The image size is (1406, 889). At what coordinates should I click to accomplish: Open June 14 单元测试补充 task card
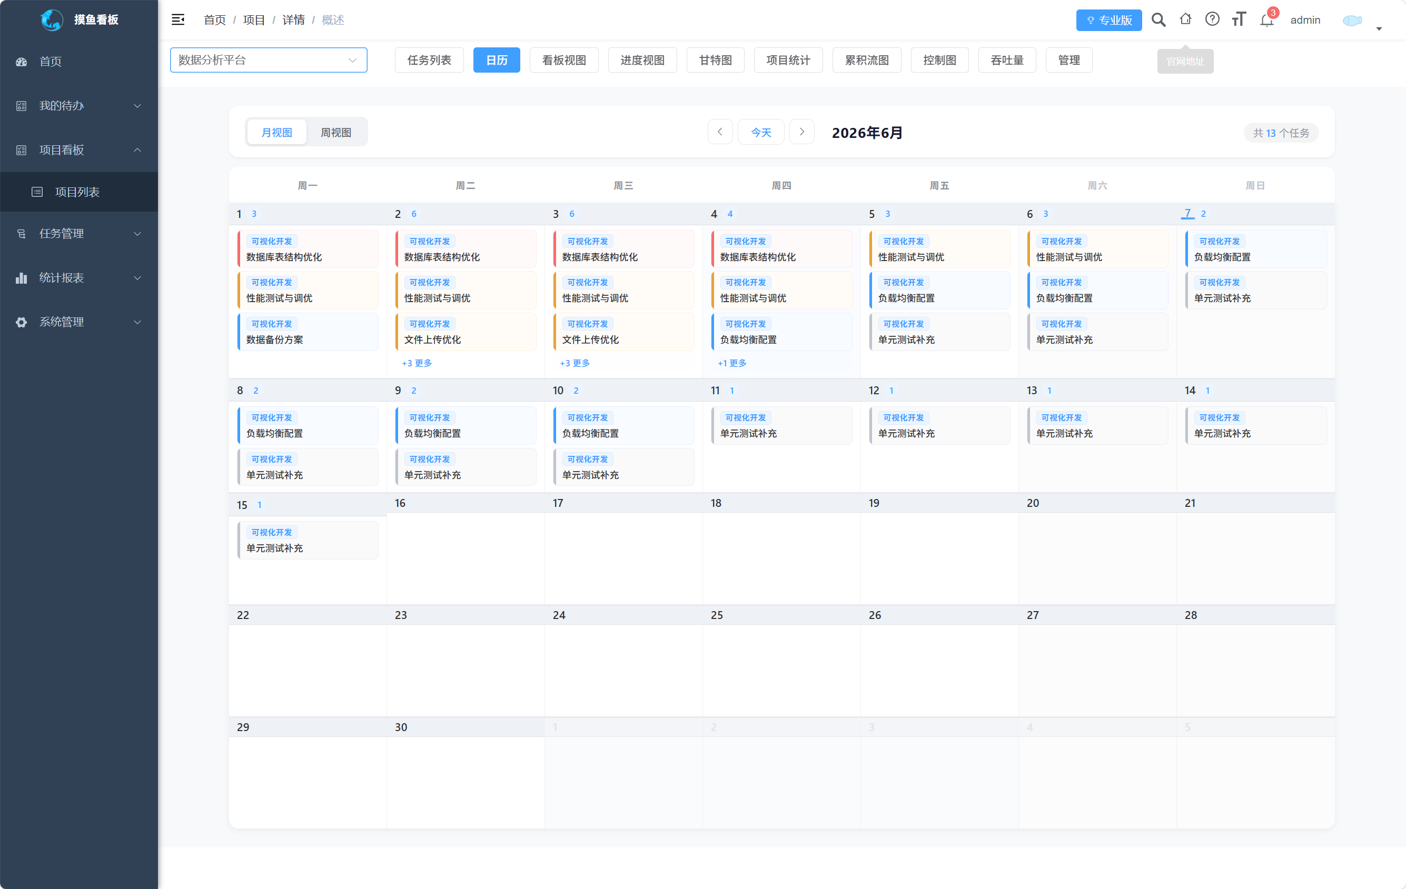pos(1256,425)
